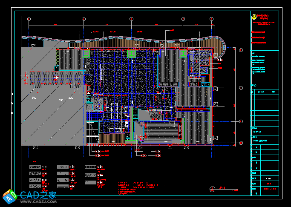Viewport: 291px width, 207px height.
Task: Pick the bottom hatch swatch in legend's first column
Action: (x=35, y=187)
